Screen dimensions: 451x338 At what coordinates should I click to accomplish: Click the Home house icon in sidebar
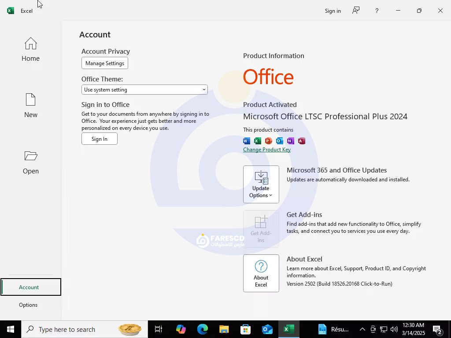[30, 44]
